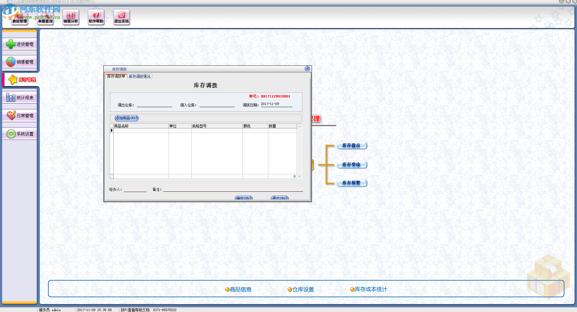Image resolution: width=577 pixels, height=312 pixels.
Task: Open 日常管理 sidebar item
Action: (x=20, y=116)
